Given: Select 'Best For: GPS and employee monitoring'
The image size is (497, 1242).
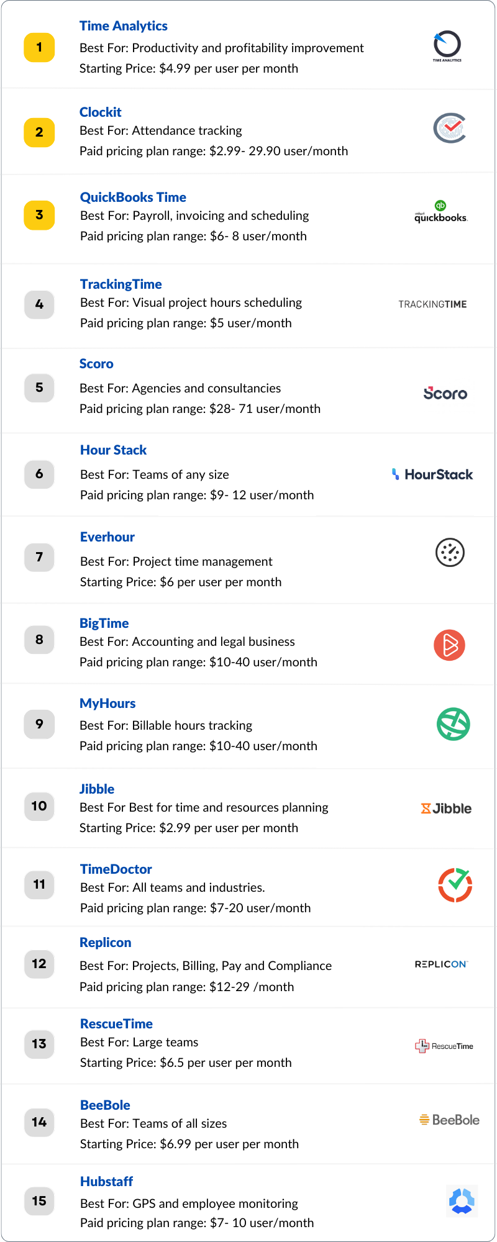Looking at the screenshot, I should coord(189,1204).
